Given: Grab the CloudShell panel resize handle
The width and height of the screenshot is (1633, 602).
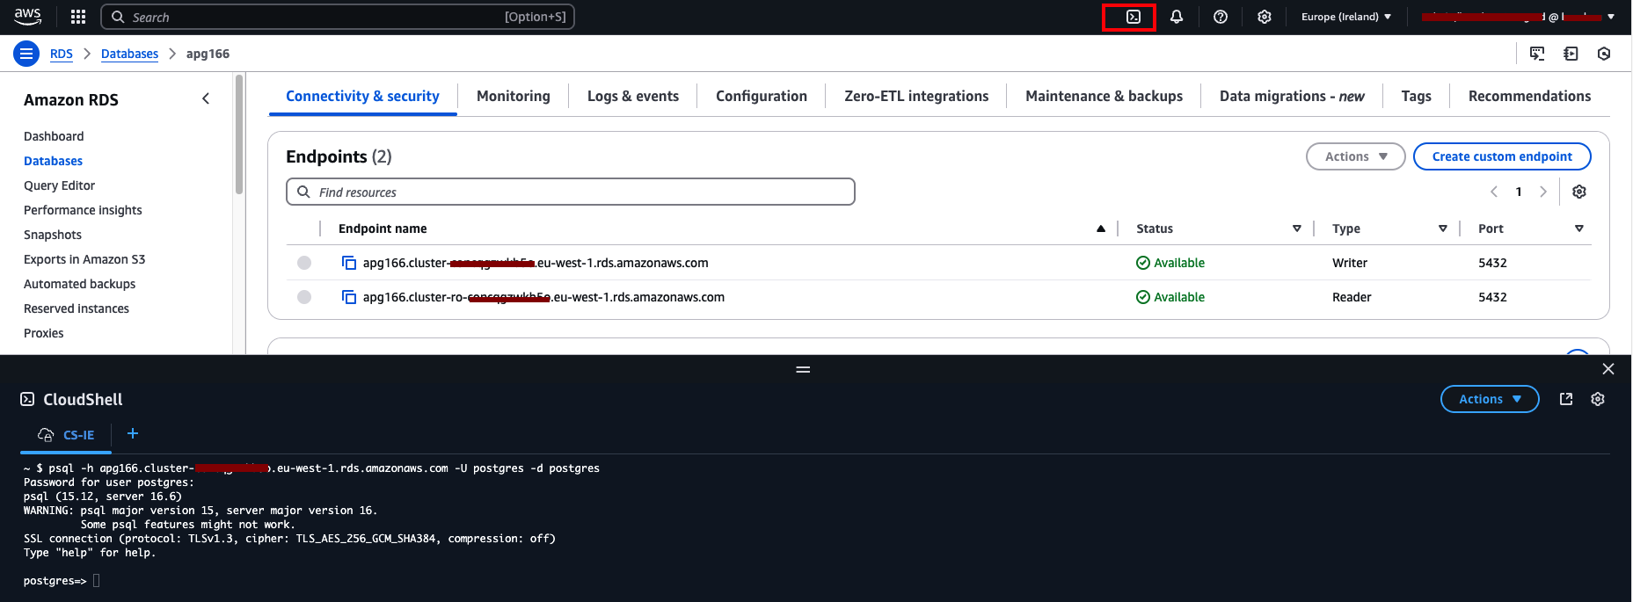Looking at the screenshot, I should click(803, 369).
